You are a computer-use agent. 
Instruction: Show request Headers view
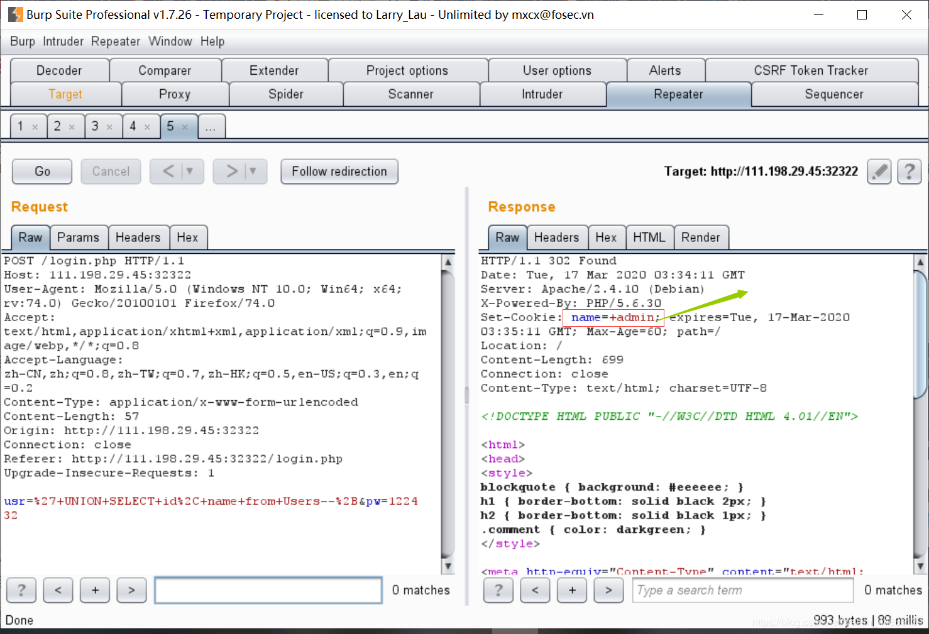(139, 238)
